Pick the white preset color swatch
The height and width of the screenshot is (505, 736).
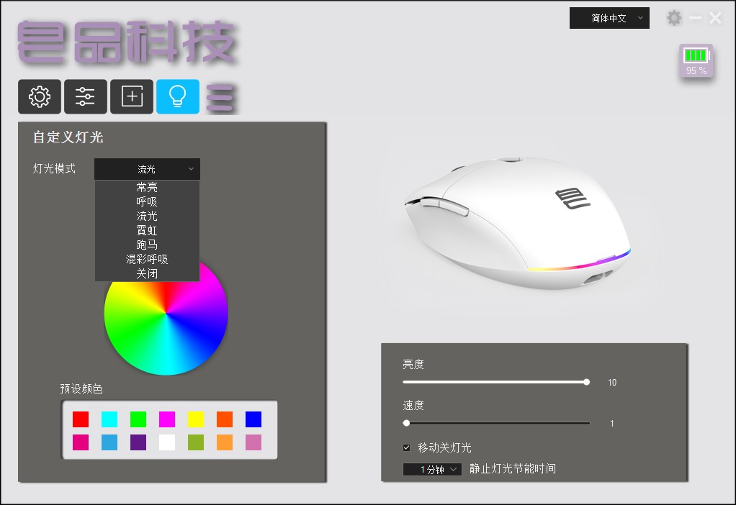pyautogui.click(x=166, y=442)
